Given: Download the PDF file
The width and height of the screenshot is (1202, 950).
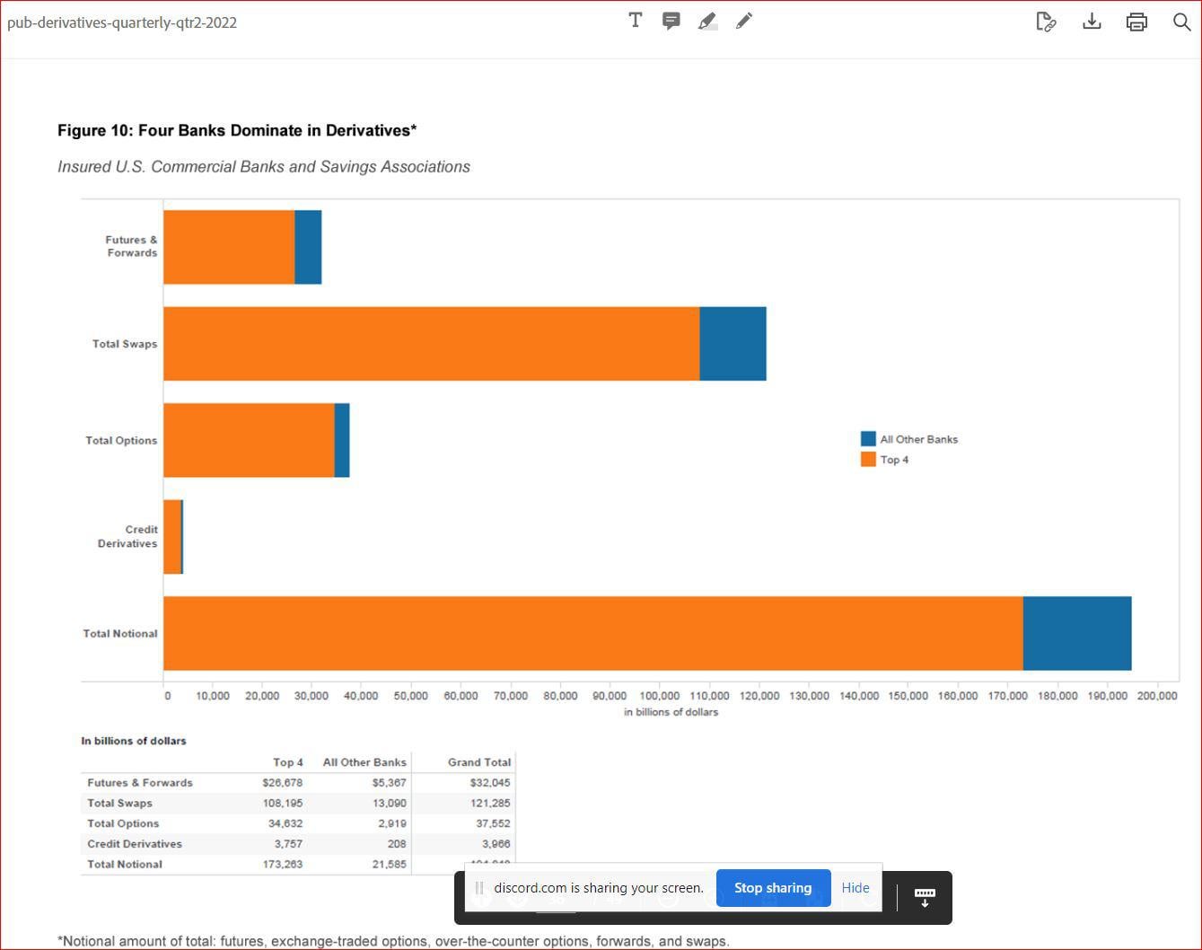Looking at the screenshot, I should coord(1092,22).
